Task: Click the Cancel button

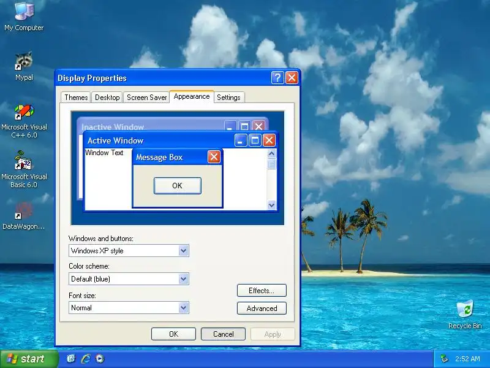Action: tap(223, 334)
